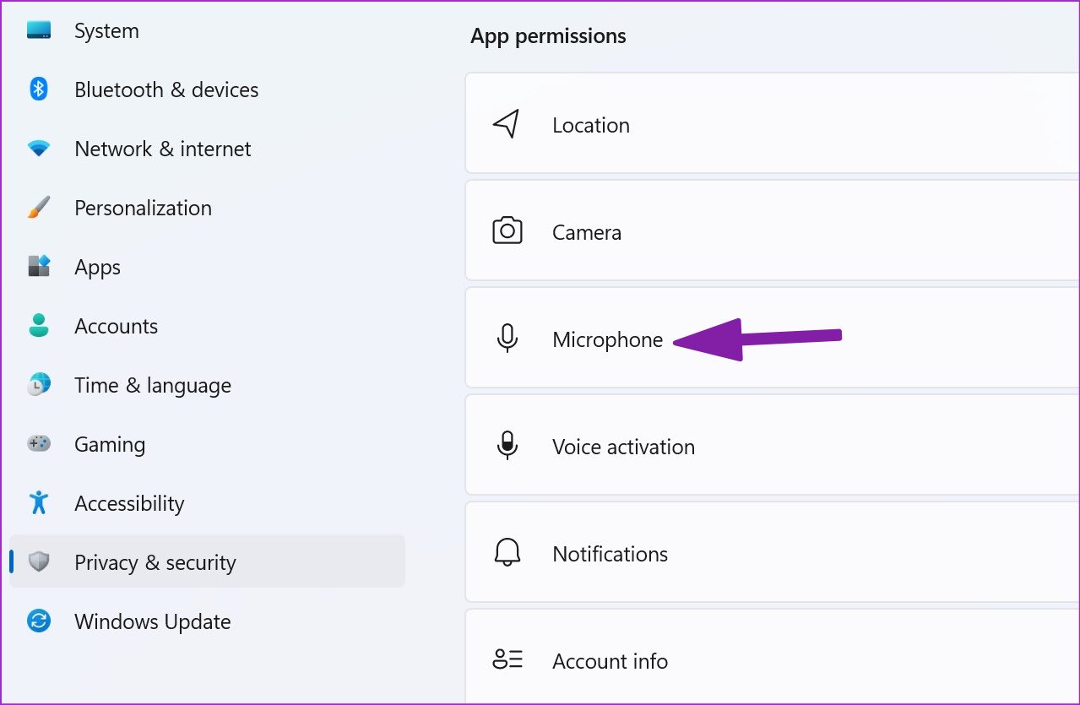
Task: Click the Bluetooth icon in sidebar
Action: [x=39, y=89]
